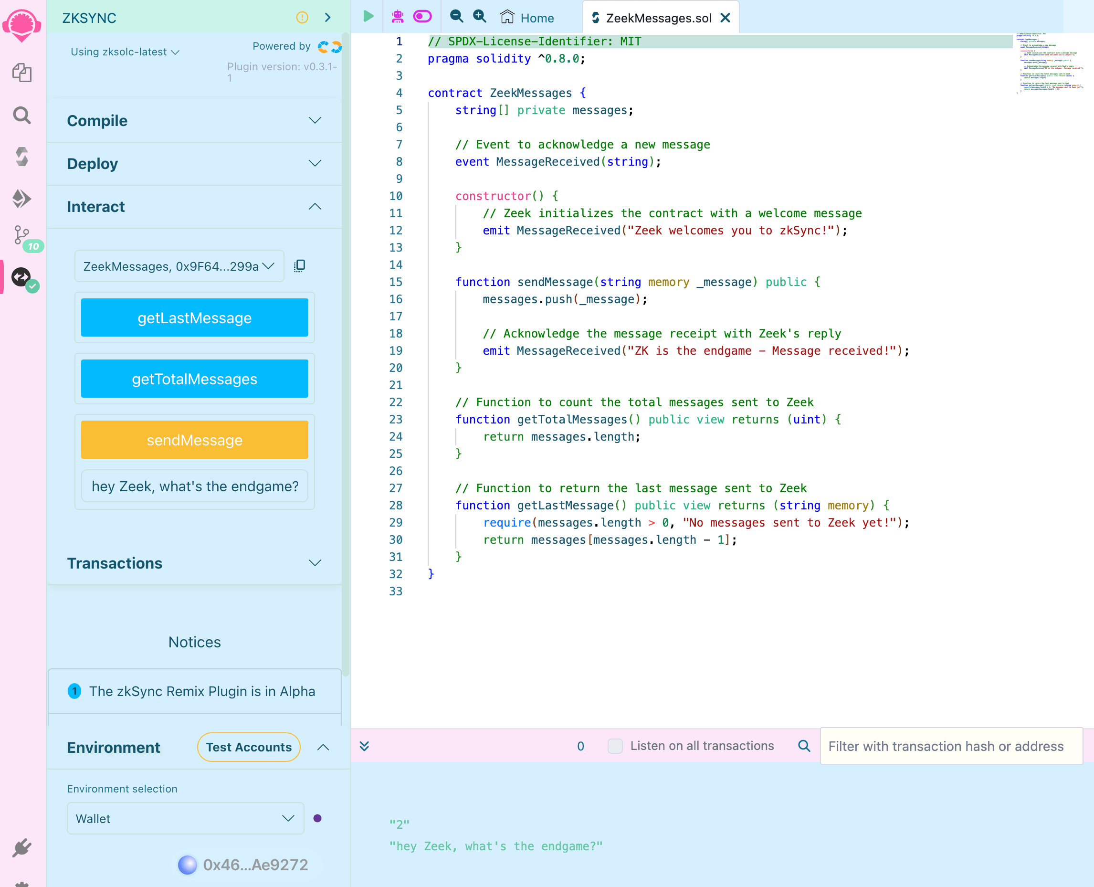
Task: Select the ZeekMessages.sol tab
Action: [658, 18]
